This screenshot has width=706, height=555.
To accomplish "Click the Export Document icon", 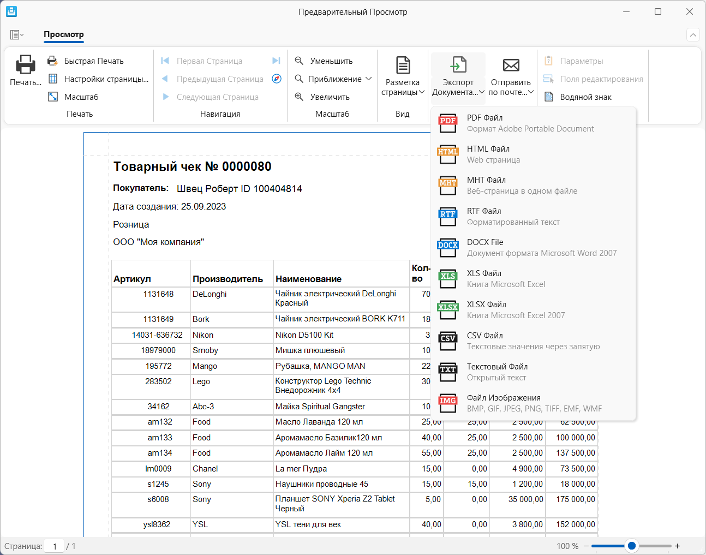I will point(458,65).
